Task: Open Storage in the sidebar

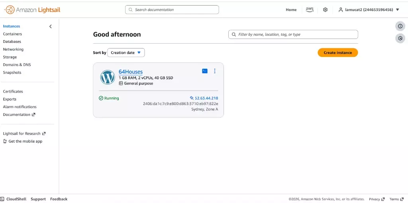Action: [10, 57]
